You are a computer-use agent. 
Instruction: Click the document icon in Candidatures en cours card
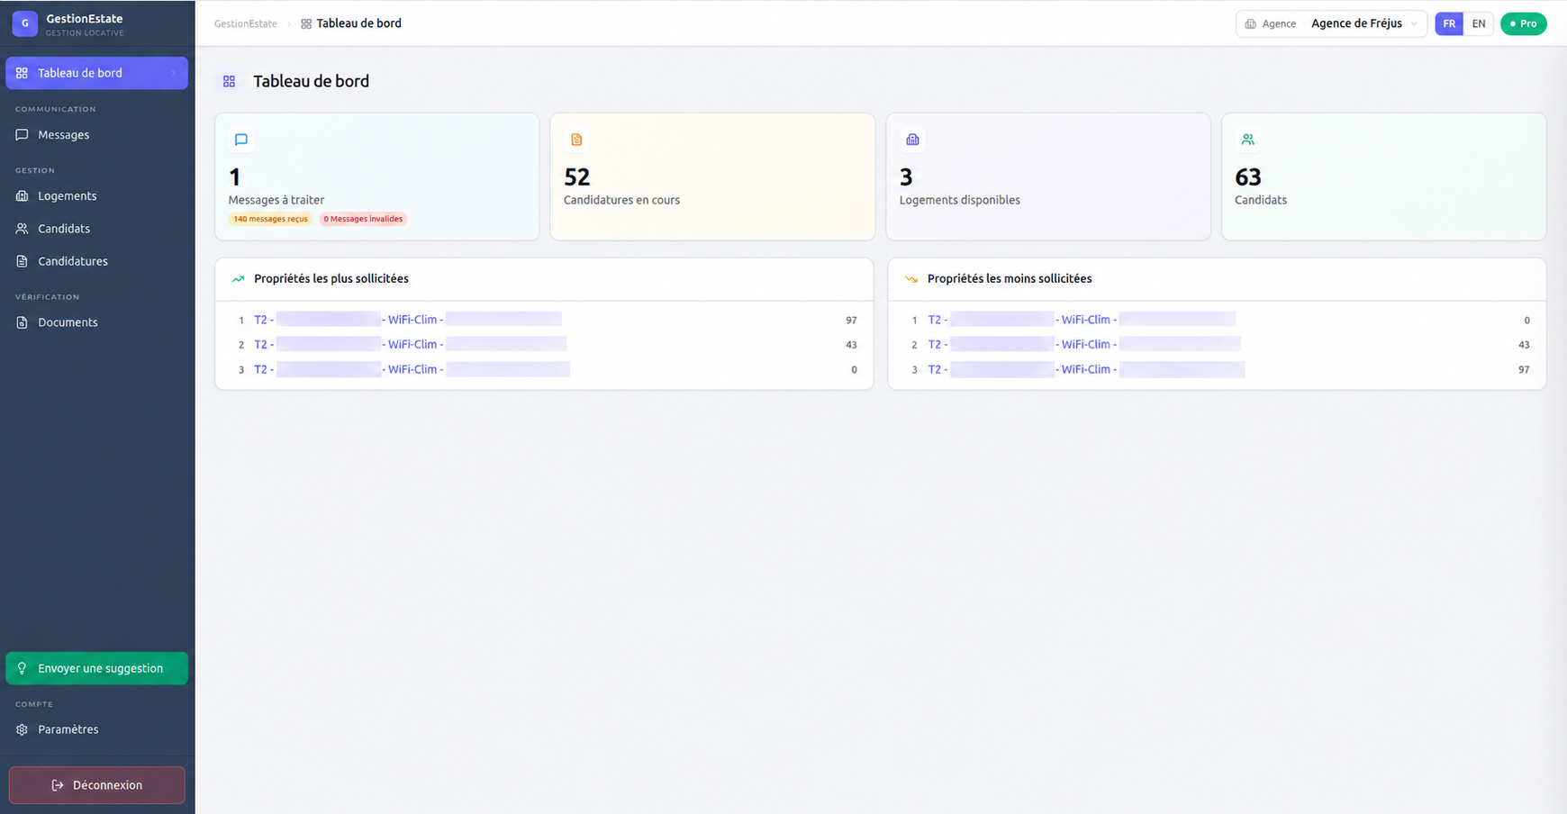click(x=576, y=140)
